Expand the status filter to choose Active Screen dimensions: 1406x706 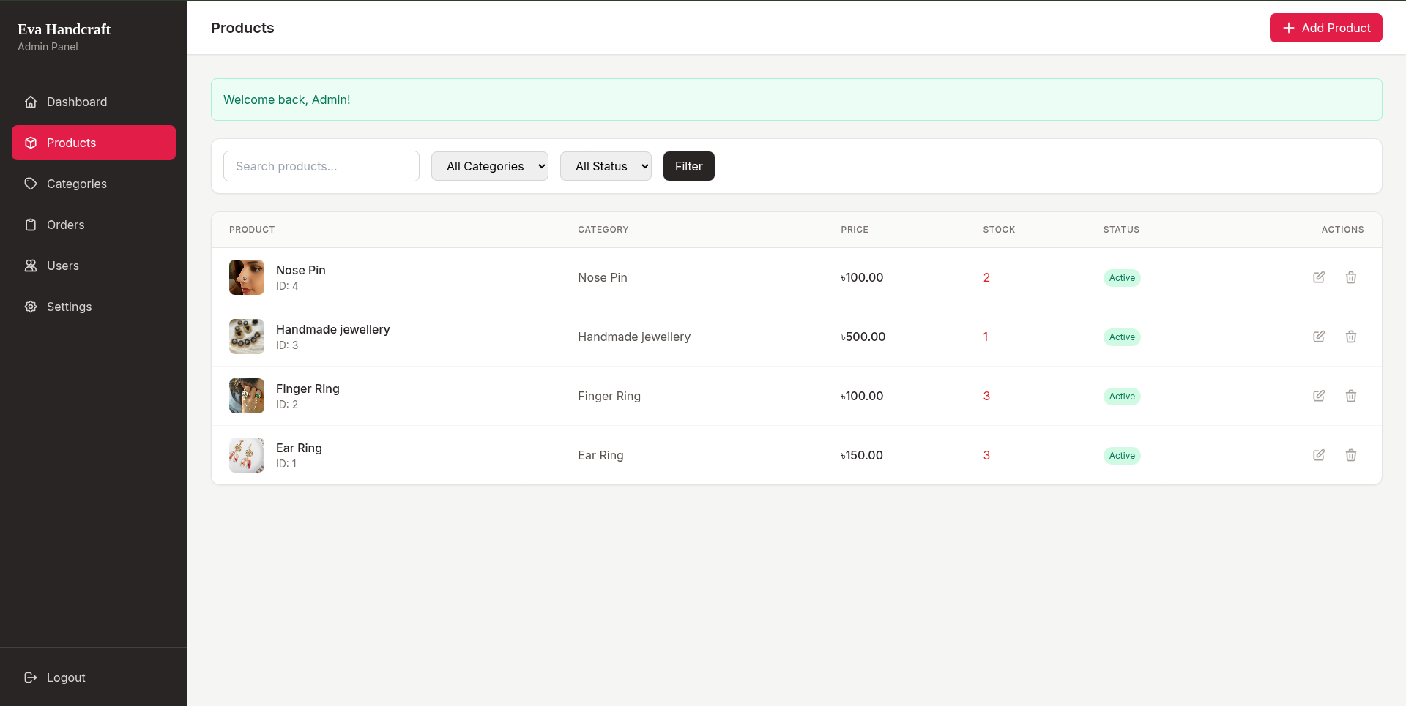pos(606,166)
